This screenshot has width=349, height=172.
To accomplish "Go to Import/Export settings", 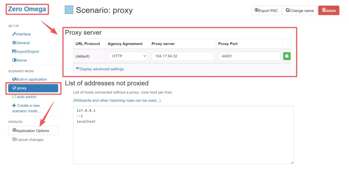I will coord(26,51).
